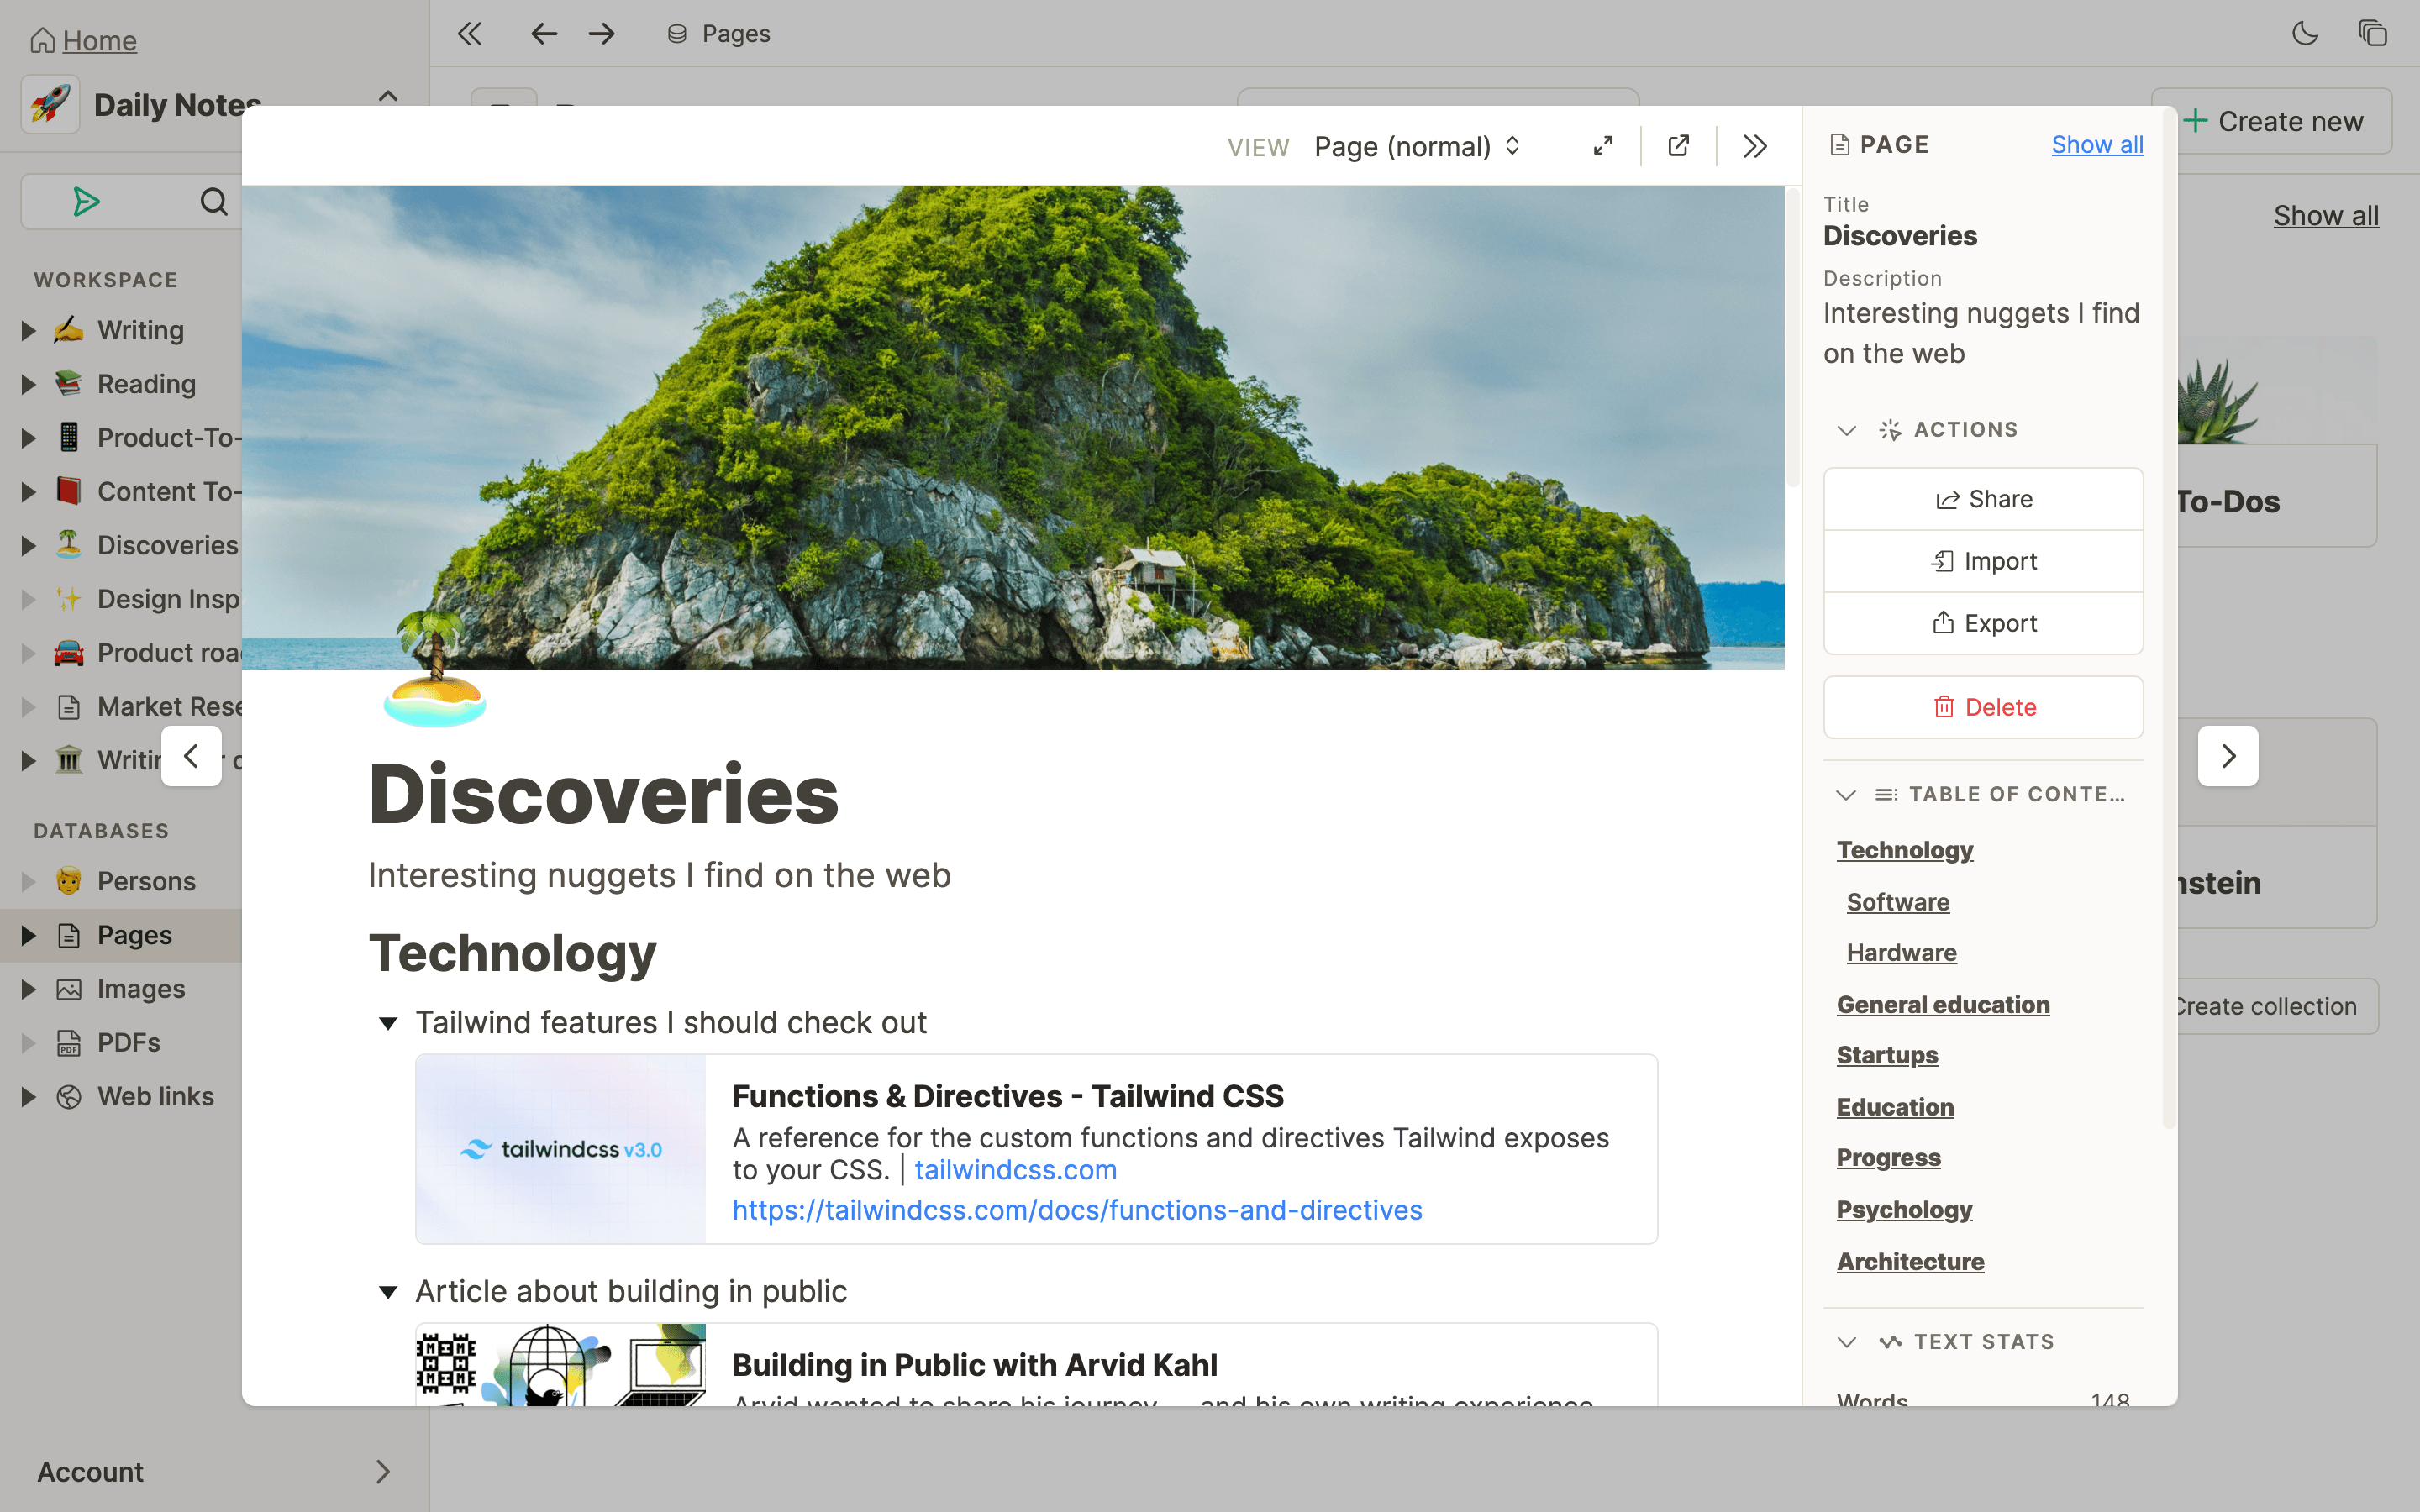2420x1512 pixels.
Task: Open search in the sidebar
Action: (x=215, y=201)
